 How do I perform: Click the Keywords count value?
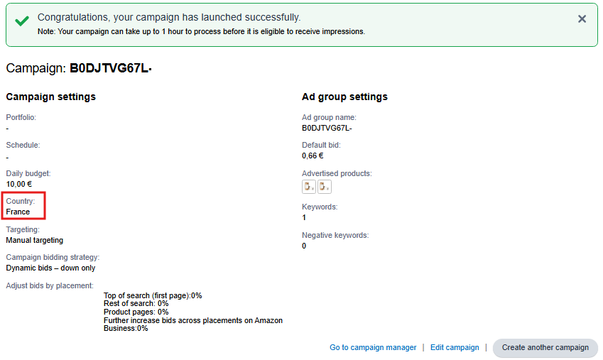pyautogui.click(x=304, y=217)
